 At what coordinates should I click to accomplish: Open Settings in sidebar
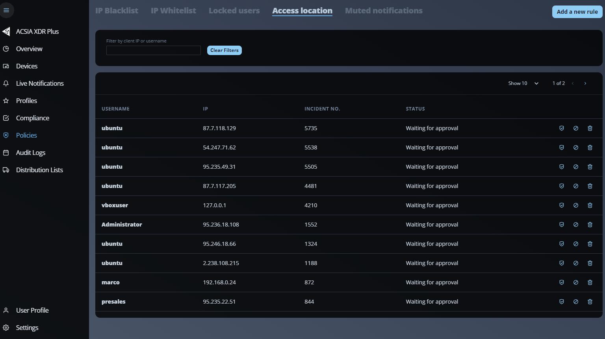coord(27,328)
